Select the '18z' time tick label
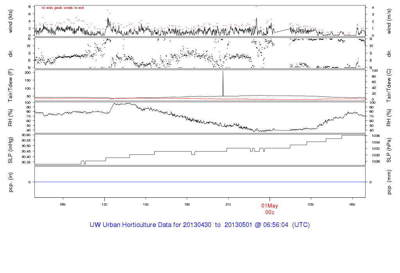Screen dimensions: 400x273 (x=187, y=204)
